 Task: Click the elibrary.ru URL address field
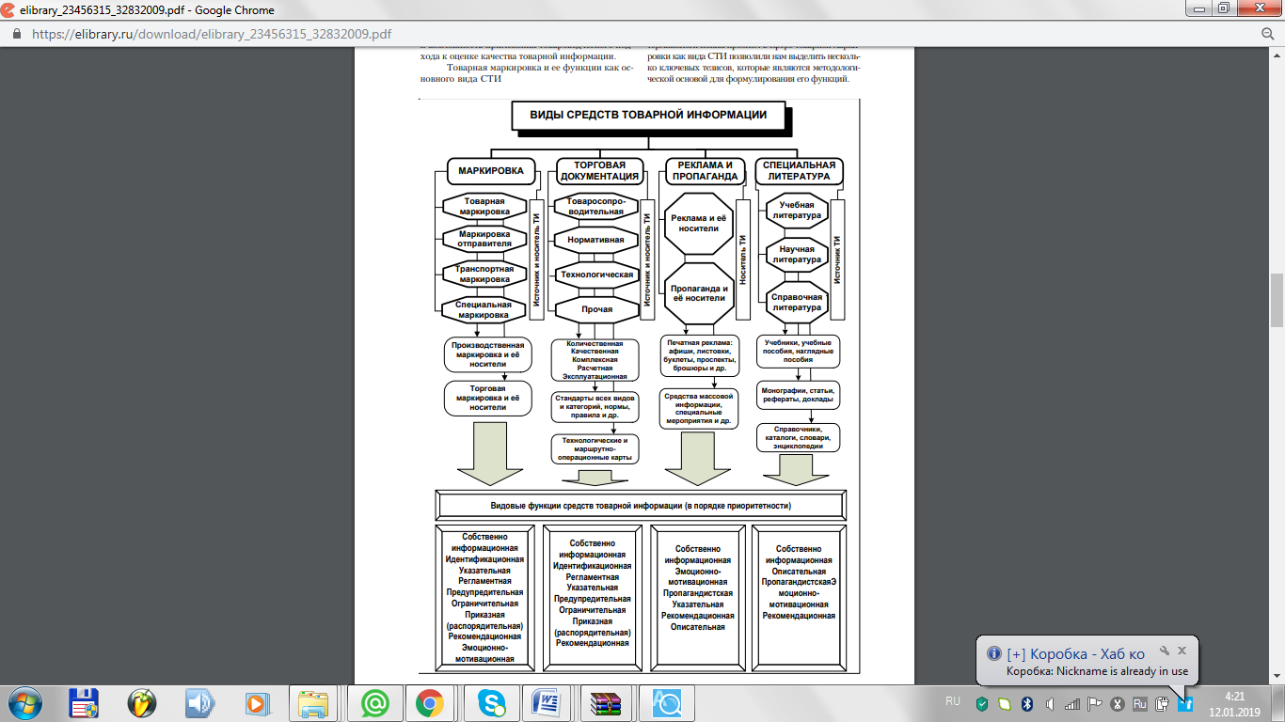212,34
